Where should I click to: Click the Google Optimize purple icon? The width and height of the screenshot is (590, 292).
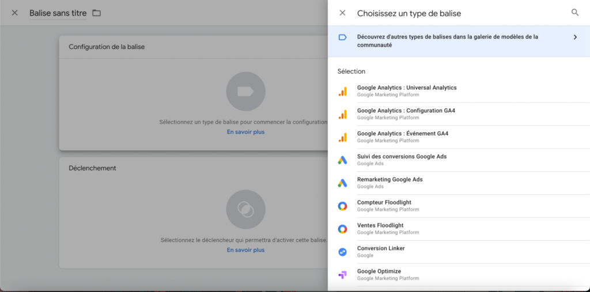click(342, 275)
